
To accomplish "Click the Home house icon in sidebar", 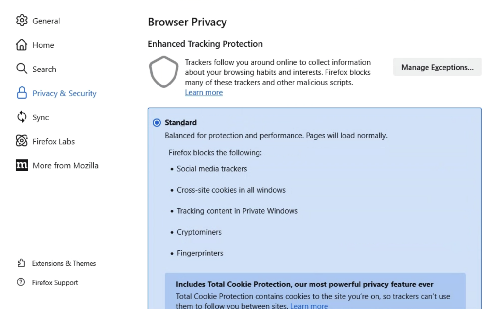I will [x=22, y=45].
